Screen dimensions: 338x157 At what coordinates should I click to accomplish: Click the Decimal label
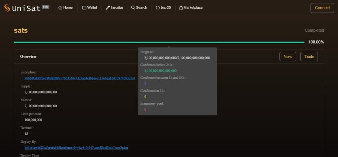point(27,128)
